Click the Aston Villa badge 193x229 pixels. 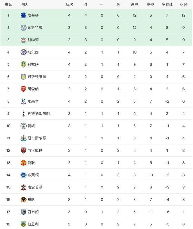(x=23, y=77)
